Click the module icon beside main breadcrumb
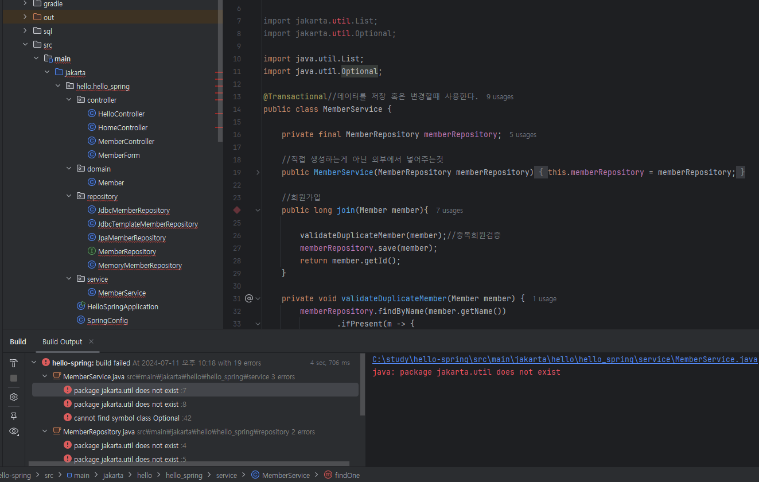The image size is (759, 482). [69, 475]
